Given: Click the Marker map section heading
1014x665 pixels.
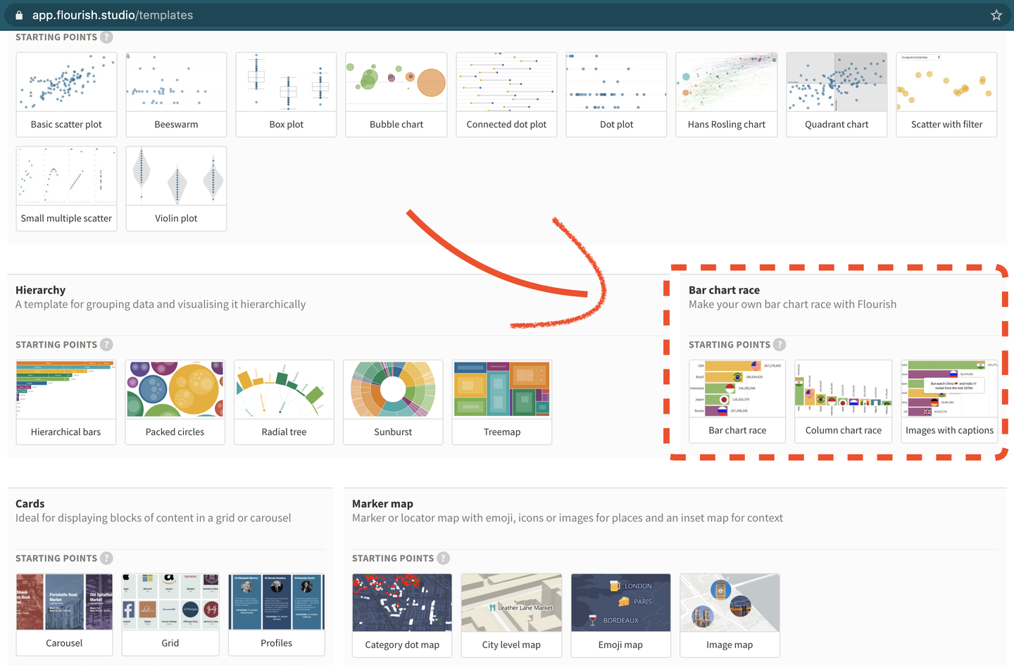Looking at the screenshot, I should click(382, 504).
